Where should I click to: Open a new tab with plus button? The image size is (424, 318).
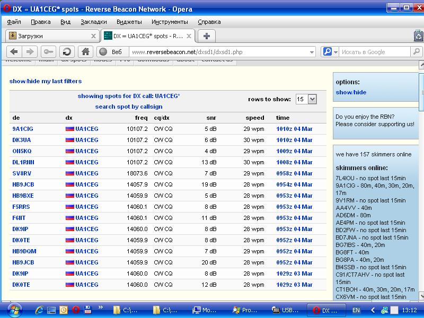click(207, 36)
